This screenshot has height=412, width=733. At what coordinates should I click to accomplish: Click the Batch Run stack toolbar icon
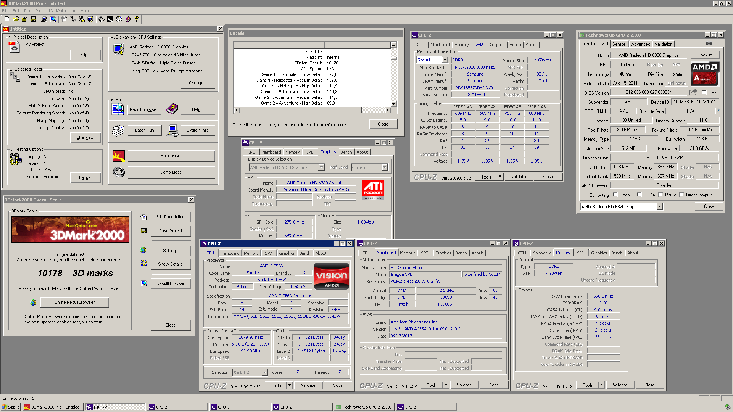tap(119, 19)
